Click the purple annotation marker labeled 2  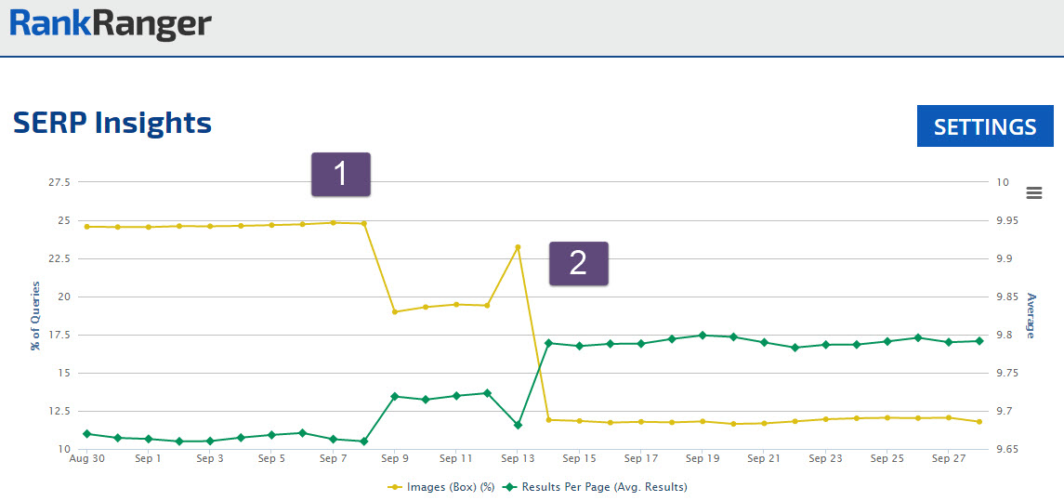coord(578,263)
